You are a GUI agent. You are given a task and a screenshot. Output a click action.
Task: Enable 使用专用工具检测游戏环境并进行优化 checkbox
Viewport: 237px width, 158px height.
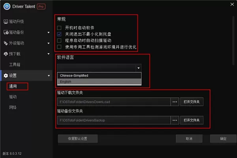point(59,47)
